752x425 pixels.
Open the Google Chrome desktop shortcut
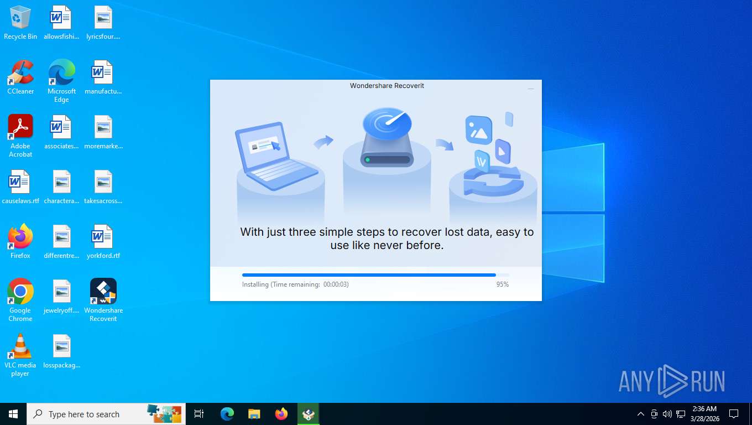[x=20, y=300]
